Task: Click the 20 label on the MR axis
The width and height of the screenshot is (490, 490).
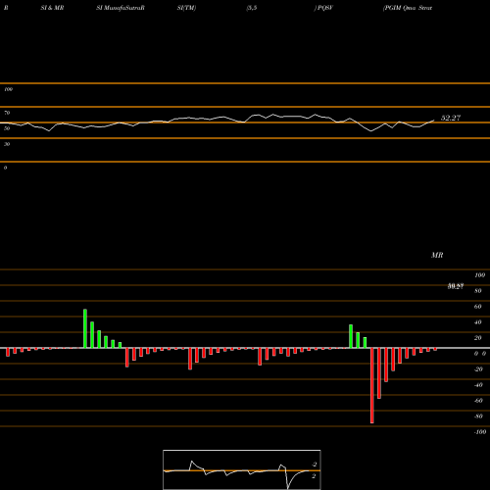Action: (x=478, y=338)
